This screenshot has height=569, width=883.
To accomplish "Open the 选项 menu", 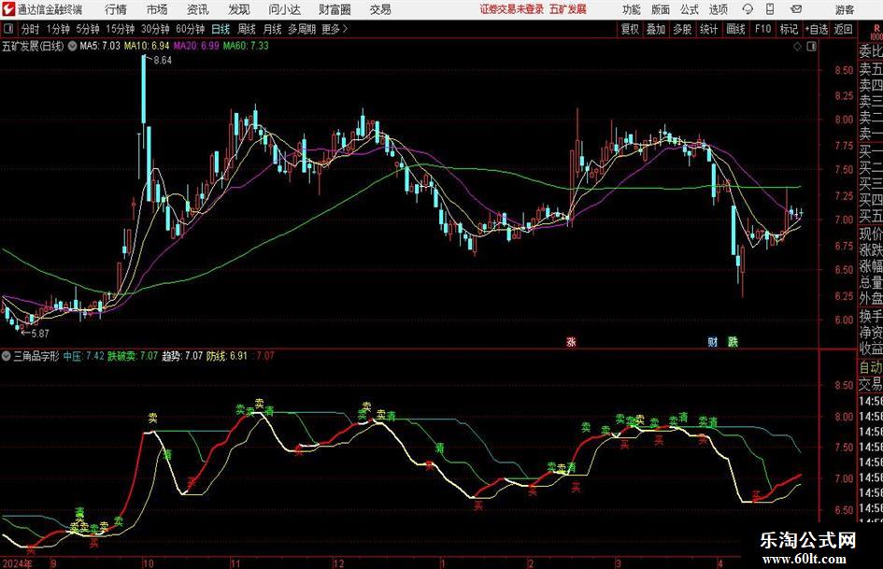I will (718, 9).
